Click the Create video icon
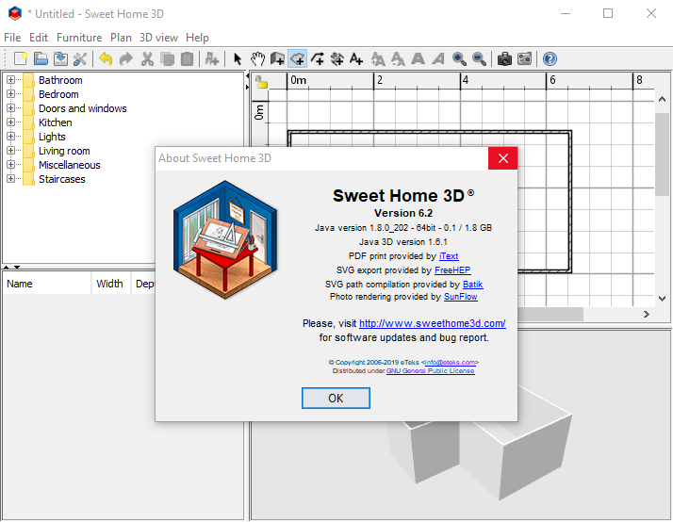The width and height of the screenshot is (673, 522). point(524,58)
